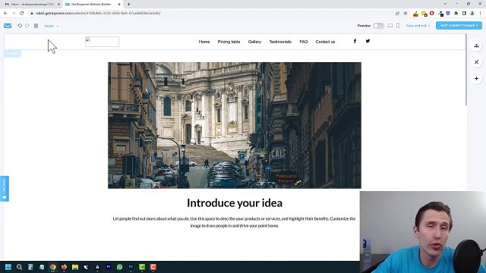486x273 pixels.
Task: Open Windows Start menu
Action: pyautogui.click(x=8, y=267)
